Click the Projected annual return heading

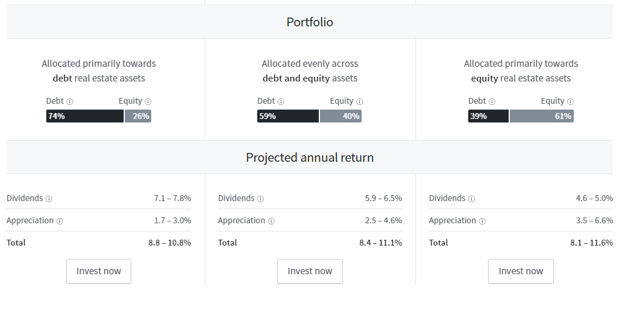pos(309,158)
